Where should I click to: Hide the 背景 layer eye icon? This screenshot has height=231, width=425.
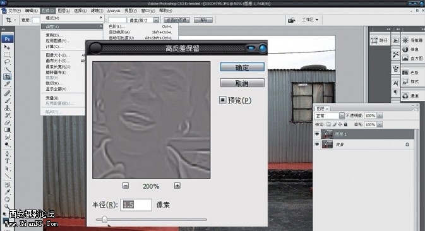(317, 145)
